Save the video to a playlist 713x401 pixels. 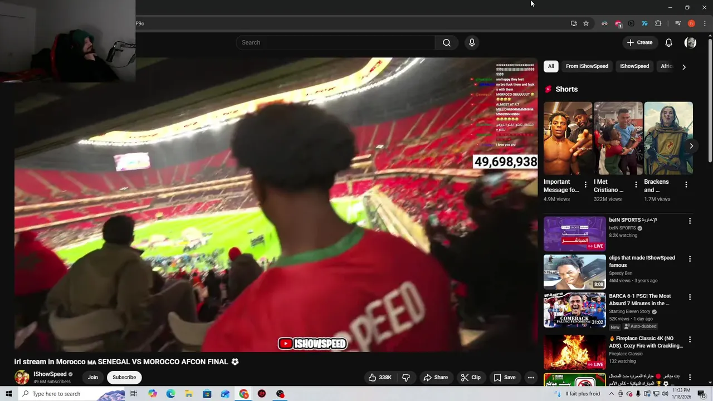(x=504, y=378)
